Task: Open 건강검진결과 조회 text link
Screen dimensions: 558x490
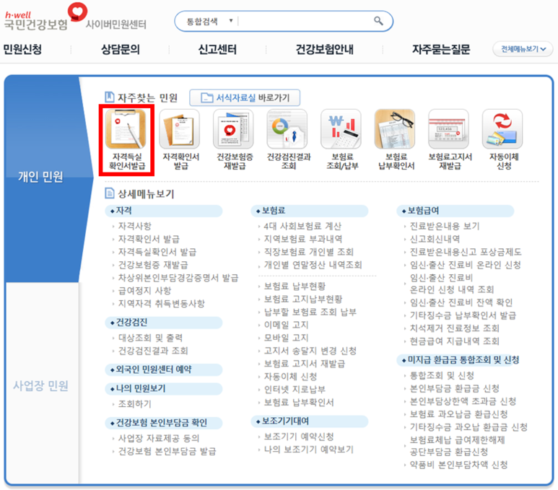Action: click(153, 351)
